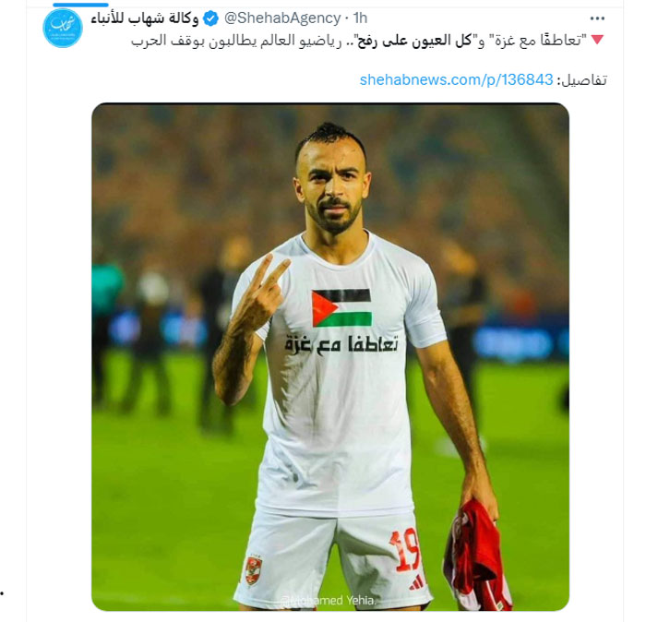The image size is (646, 622).
Task: Open the three-dot more options menu
Action: click(597, 18)
